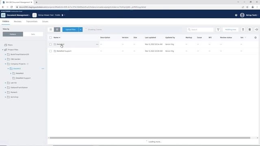Viewport: 260px width, 146px height.
Task: Click the Xenon Stg cell in Bielefeld row
Action: [x=169, y=44]
